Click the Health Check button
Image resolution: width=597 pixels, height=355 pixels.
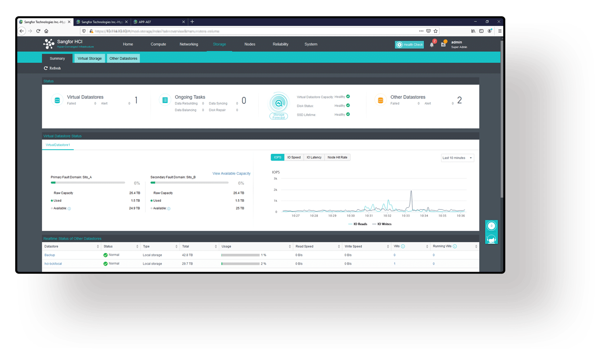[x=409, y=45]
